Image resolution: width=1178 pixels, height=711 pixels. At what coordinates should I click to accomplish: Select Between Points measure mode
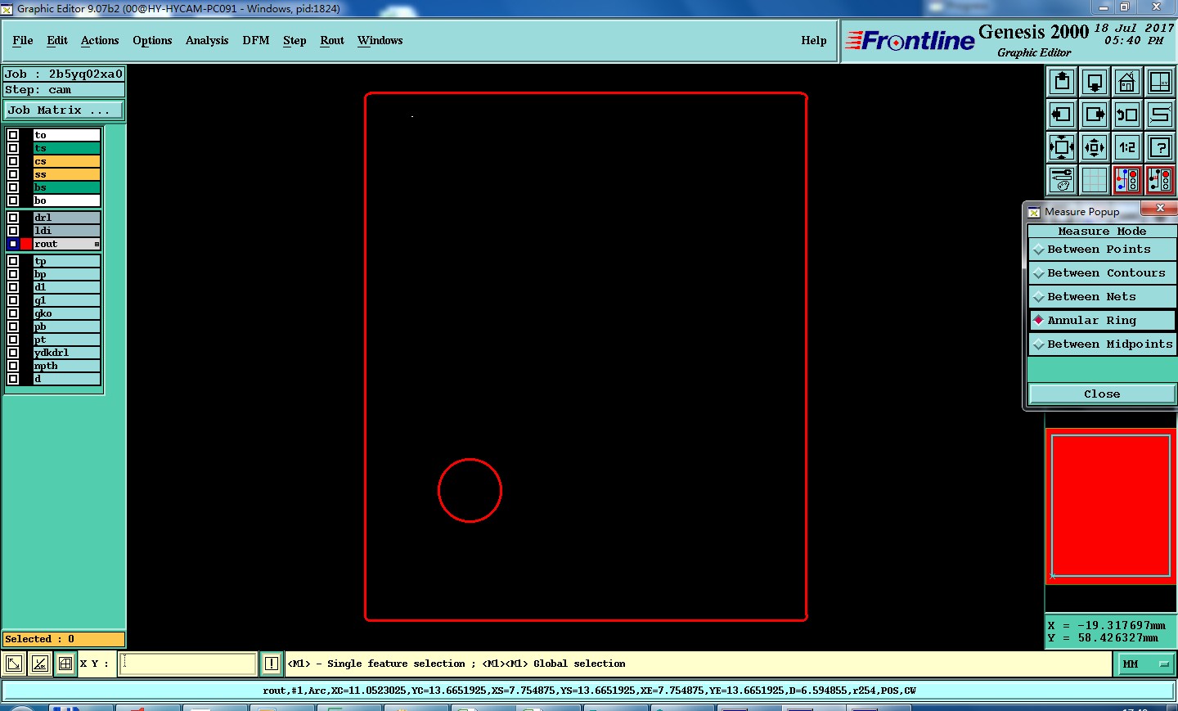click(x=1102, y=250)
